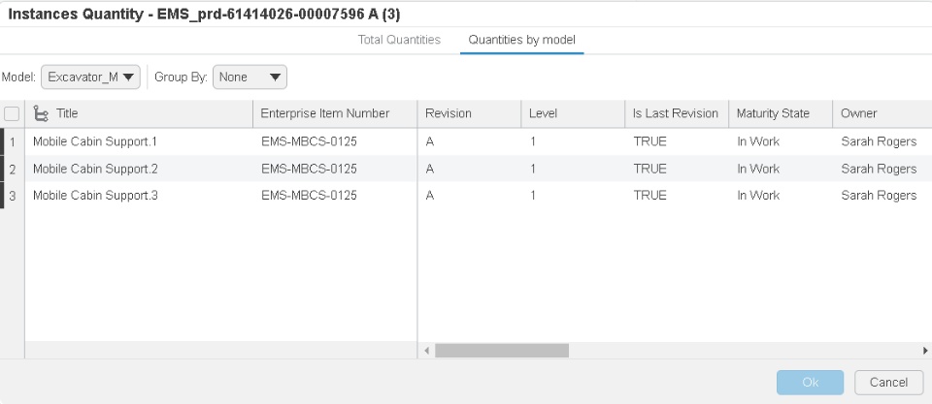Click the horizontal scrollbar thumb
Image resolution: width=932 pixels, height=404 pixels.
click(501, 351)
